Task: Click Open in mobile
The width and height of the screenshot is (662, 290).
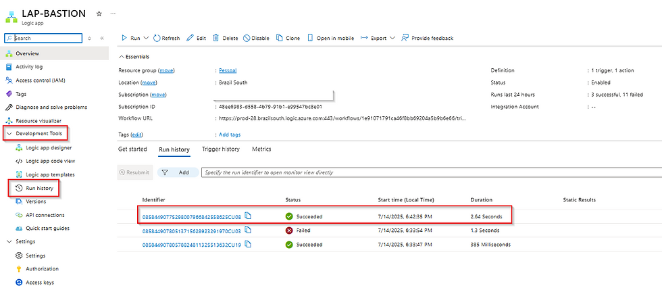Action: pos(330,38)
